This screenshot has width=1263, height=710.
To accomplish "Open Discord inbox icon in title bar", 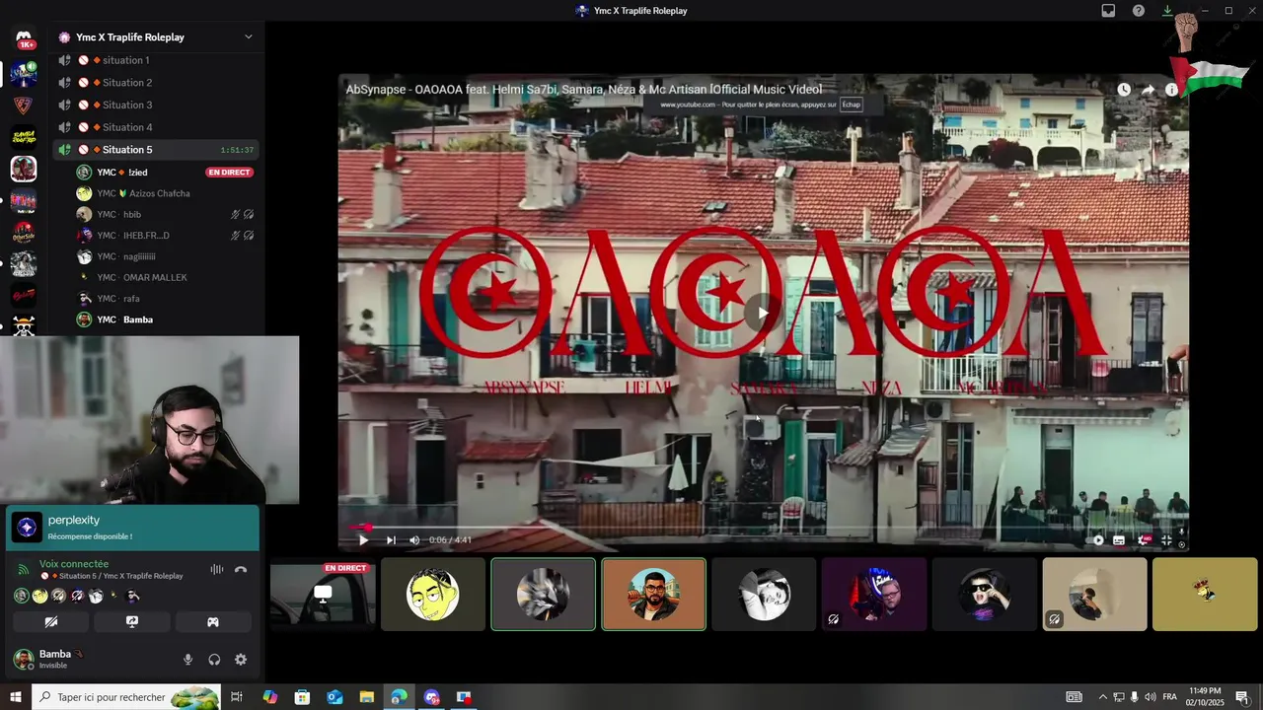I will tap(1108, 11).
